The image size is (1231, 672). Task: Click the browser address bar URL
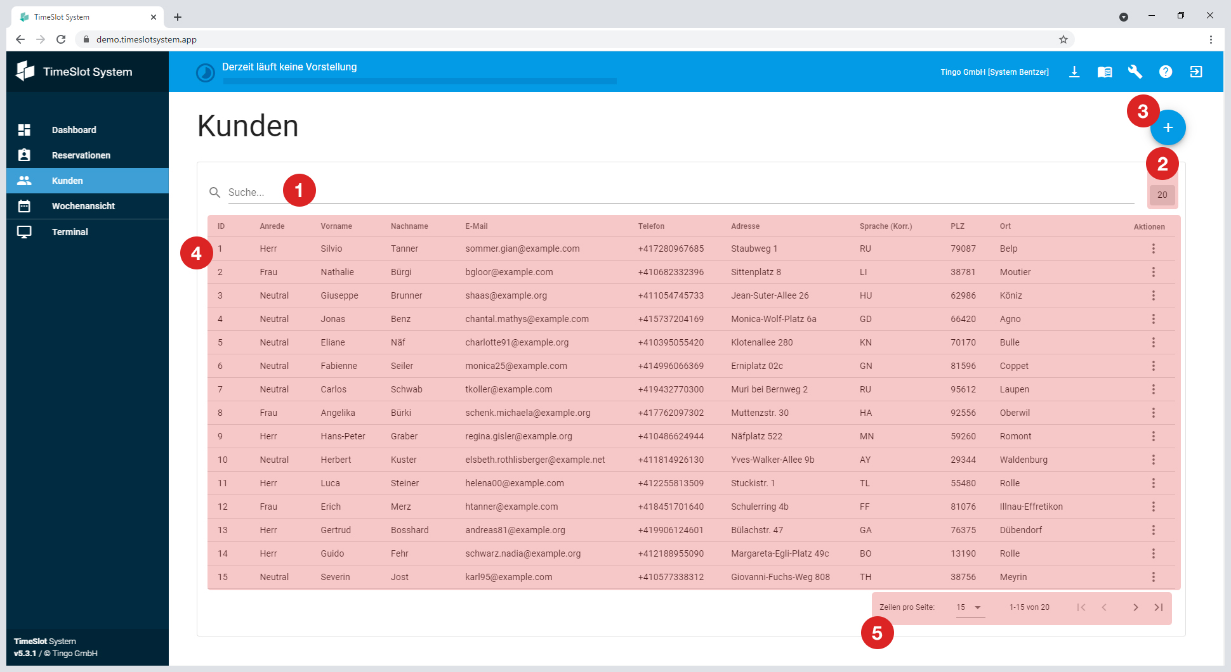click(x=147, y=39)
